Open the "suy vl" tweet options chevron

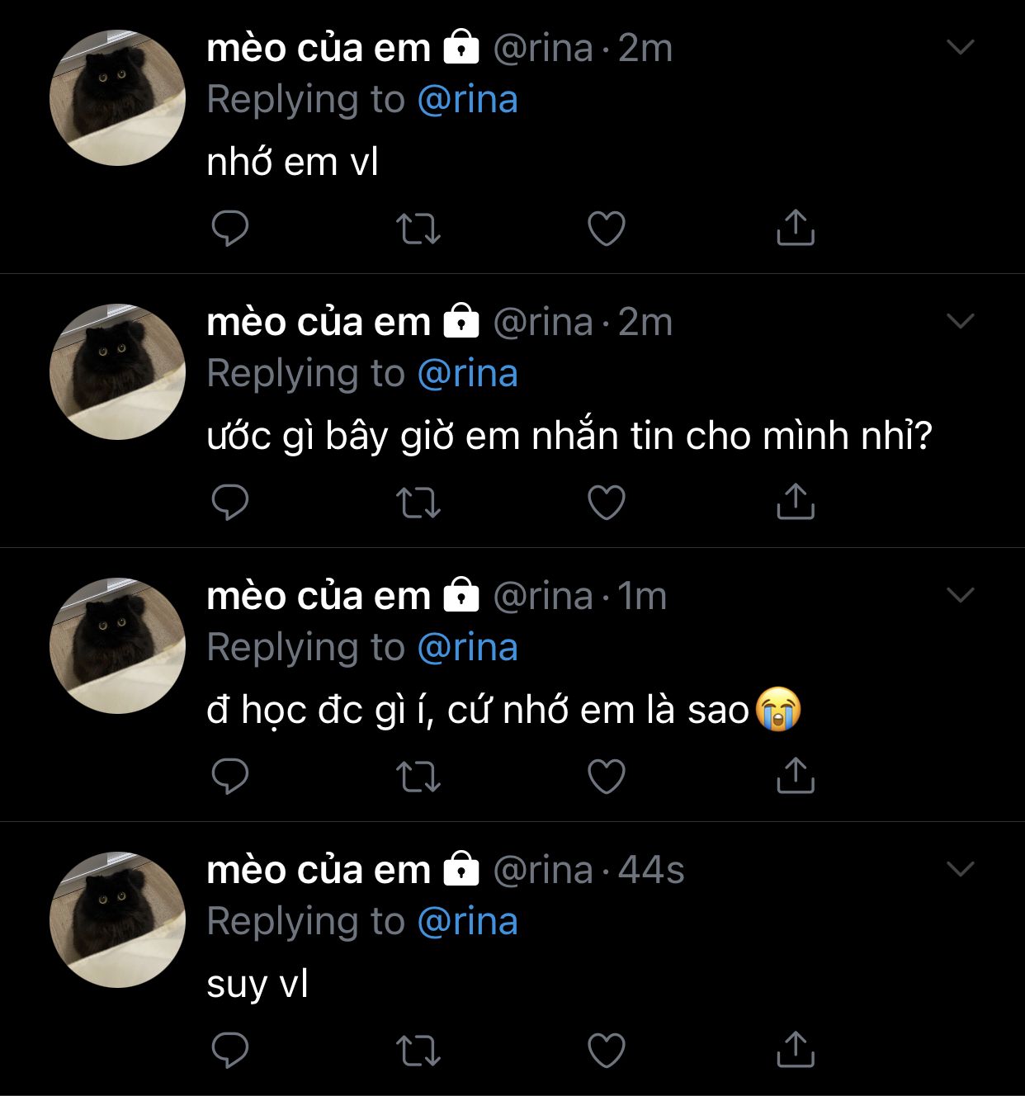tap(961, 869)
